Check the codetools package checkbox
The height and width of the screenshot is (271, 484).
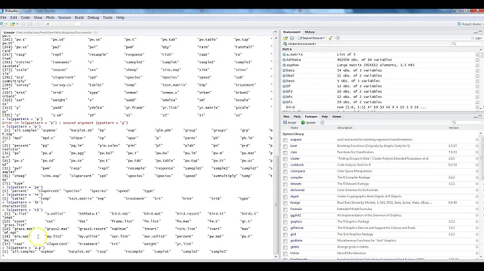point(285,166)
